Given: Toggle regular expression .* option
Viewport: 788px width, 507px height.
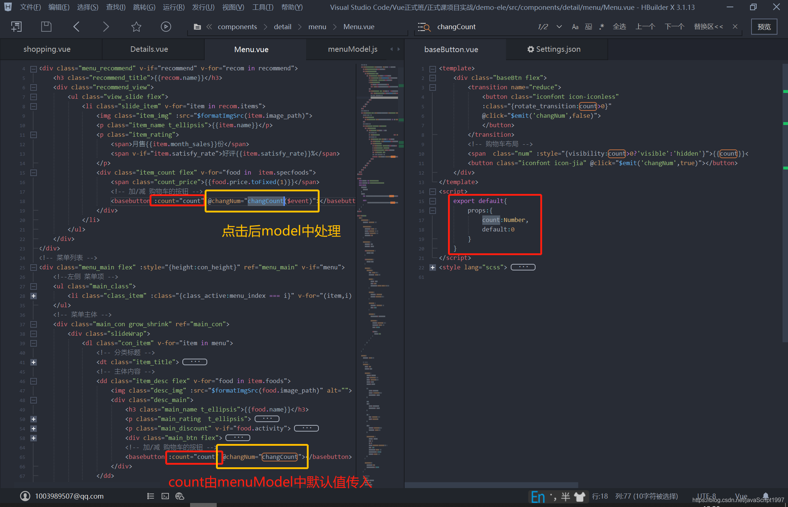Looking at the screenshot, I should click(602, 27).
